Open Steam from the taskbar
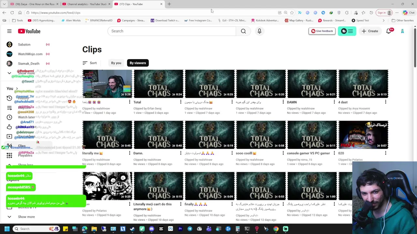 click(132, 229)
